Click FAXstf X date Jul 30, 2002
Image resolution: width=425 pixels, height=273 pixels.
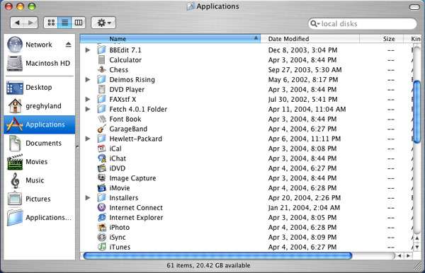pyautogui.click(x=302, y=100)
